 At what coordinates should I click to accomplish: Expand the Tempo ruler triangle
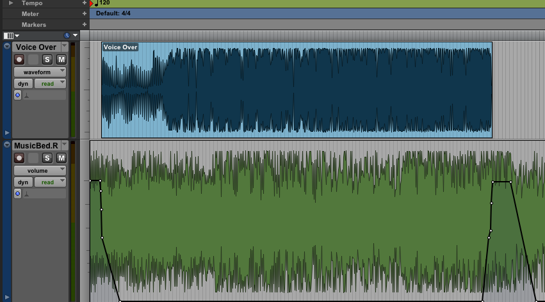(x=11, y=3)
